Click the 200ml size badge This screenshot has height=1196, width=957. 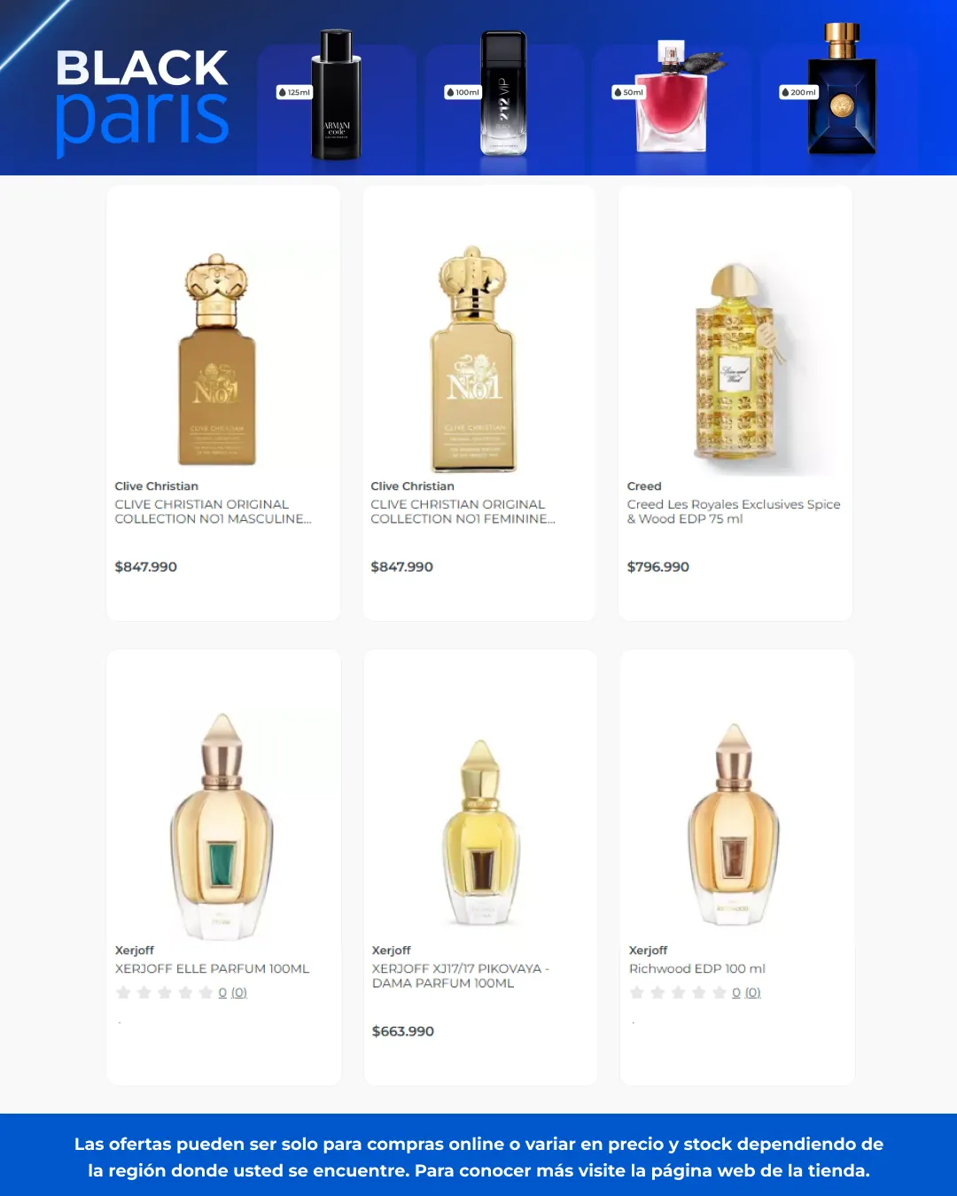click(798, 92)
